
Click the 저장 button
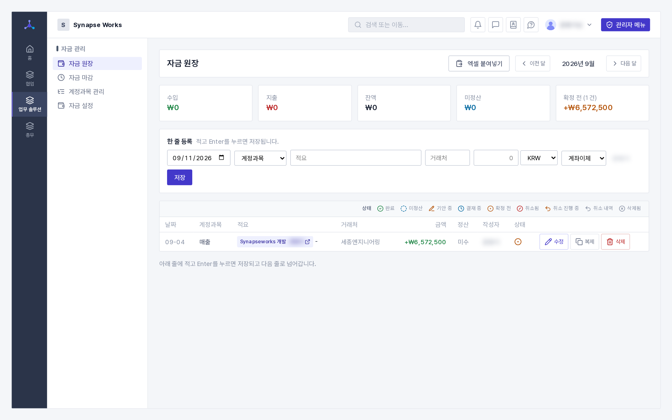click(x=180, y=177)
